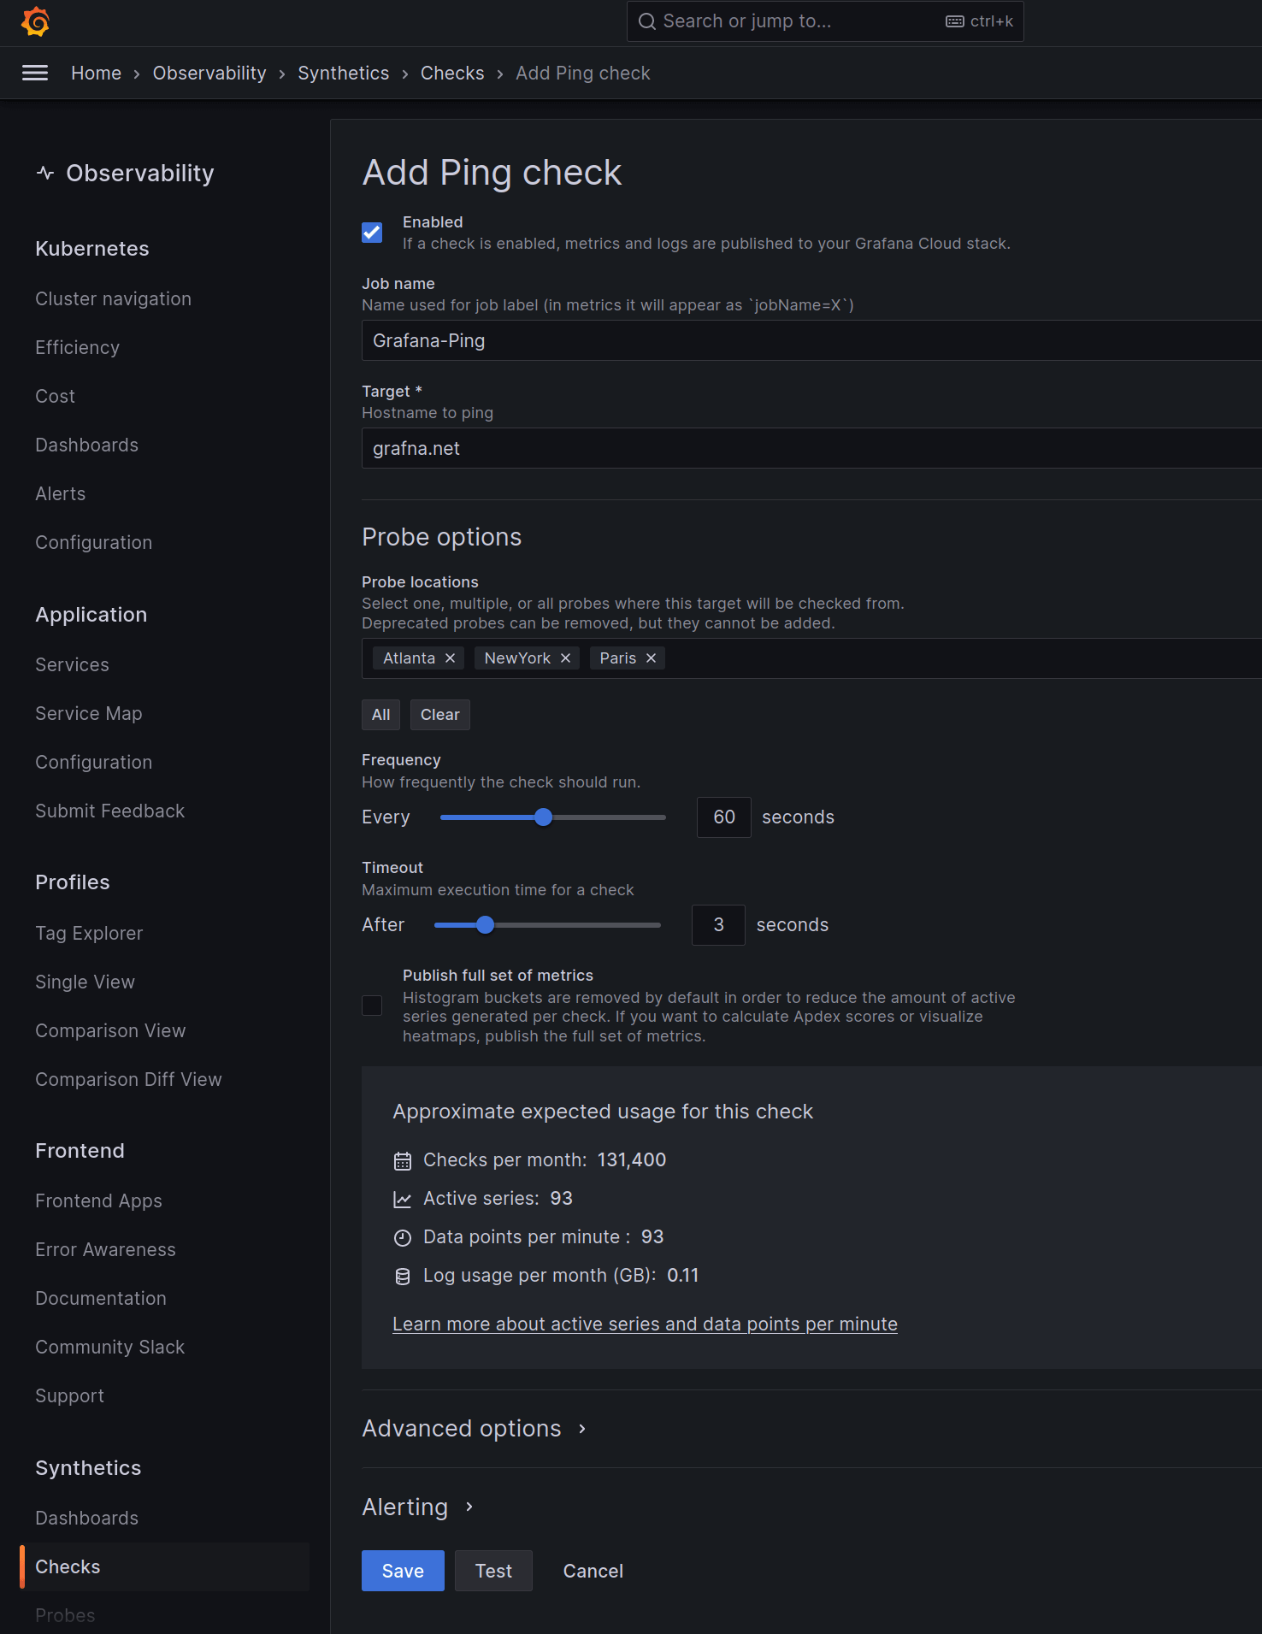Save the ping check

pyautogui.click(x=403, y=1571)
